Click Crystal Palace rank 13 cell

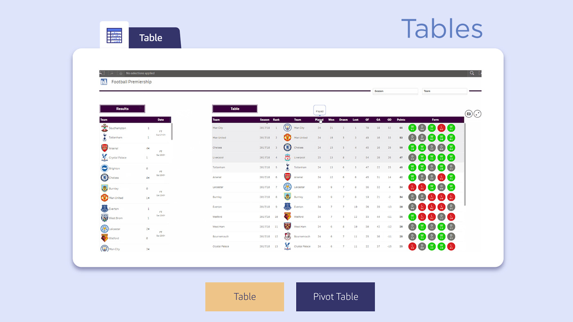tap(276, 246)
